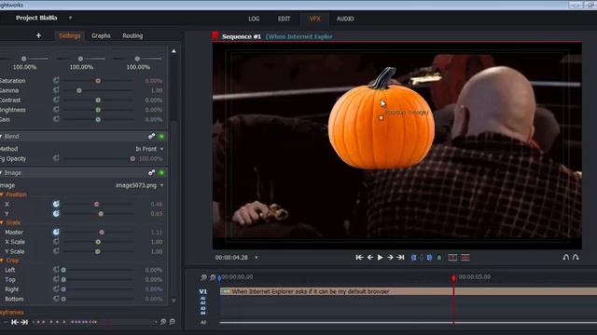Click the Brightness slider handle

coord(98,110)
